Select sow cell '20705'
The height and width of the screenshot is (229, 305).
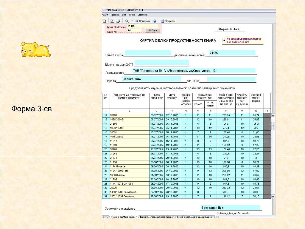pyautogui.click(x=130, y=115)
